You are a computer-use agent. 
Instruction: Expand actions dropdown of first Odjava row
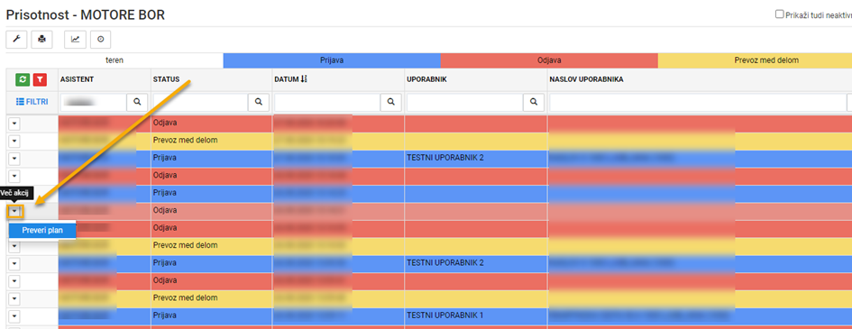(x=14, y=123)
